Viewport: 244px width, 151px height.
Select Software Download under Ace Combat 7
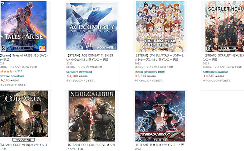(x=79, y=72)
